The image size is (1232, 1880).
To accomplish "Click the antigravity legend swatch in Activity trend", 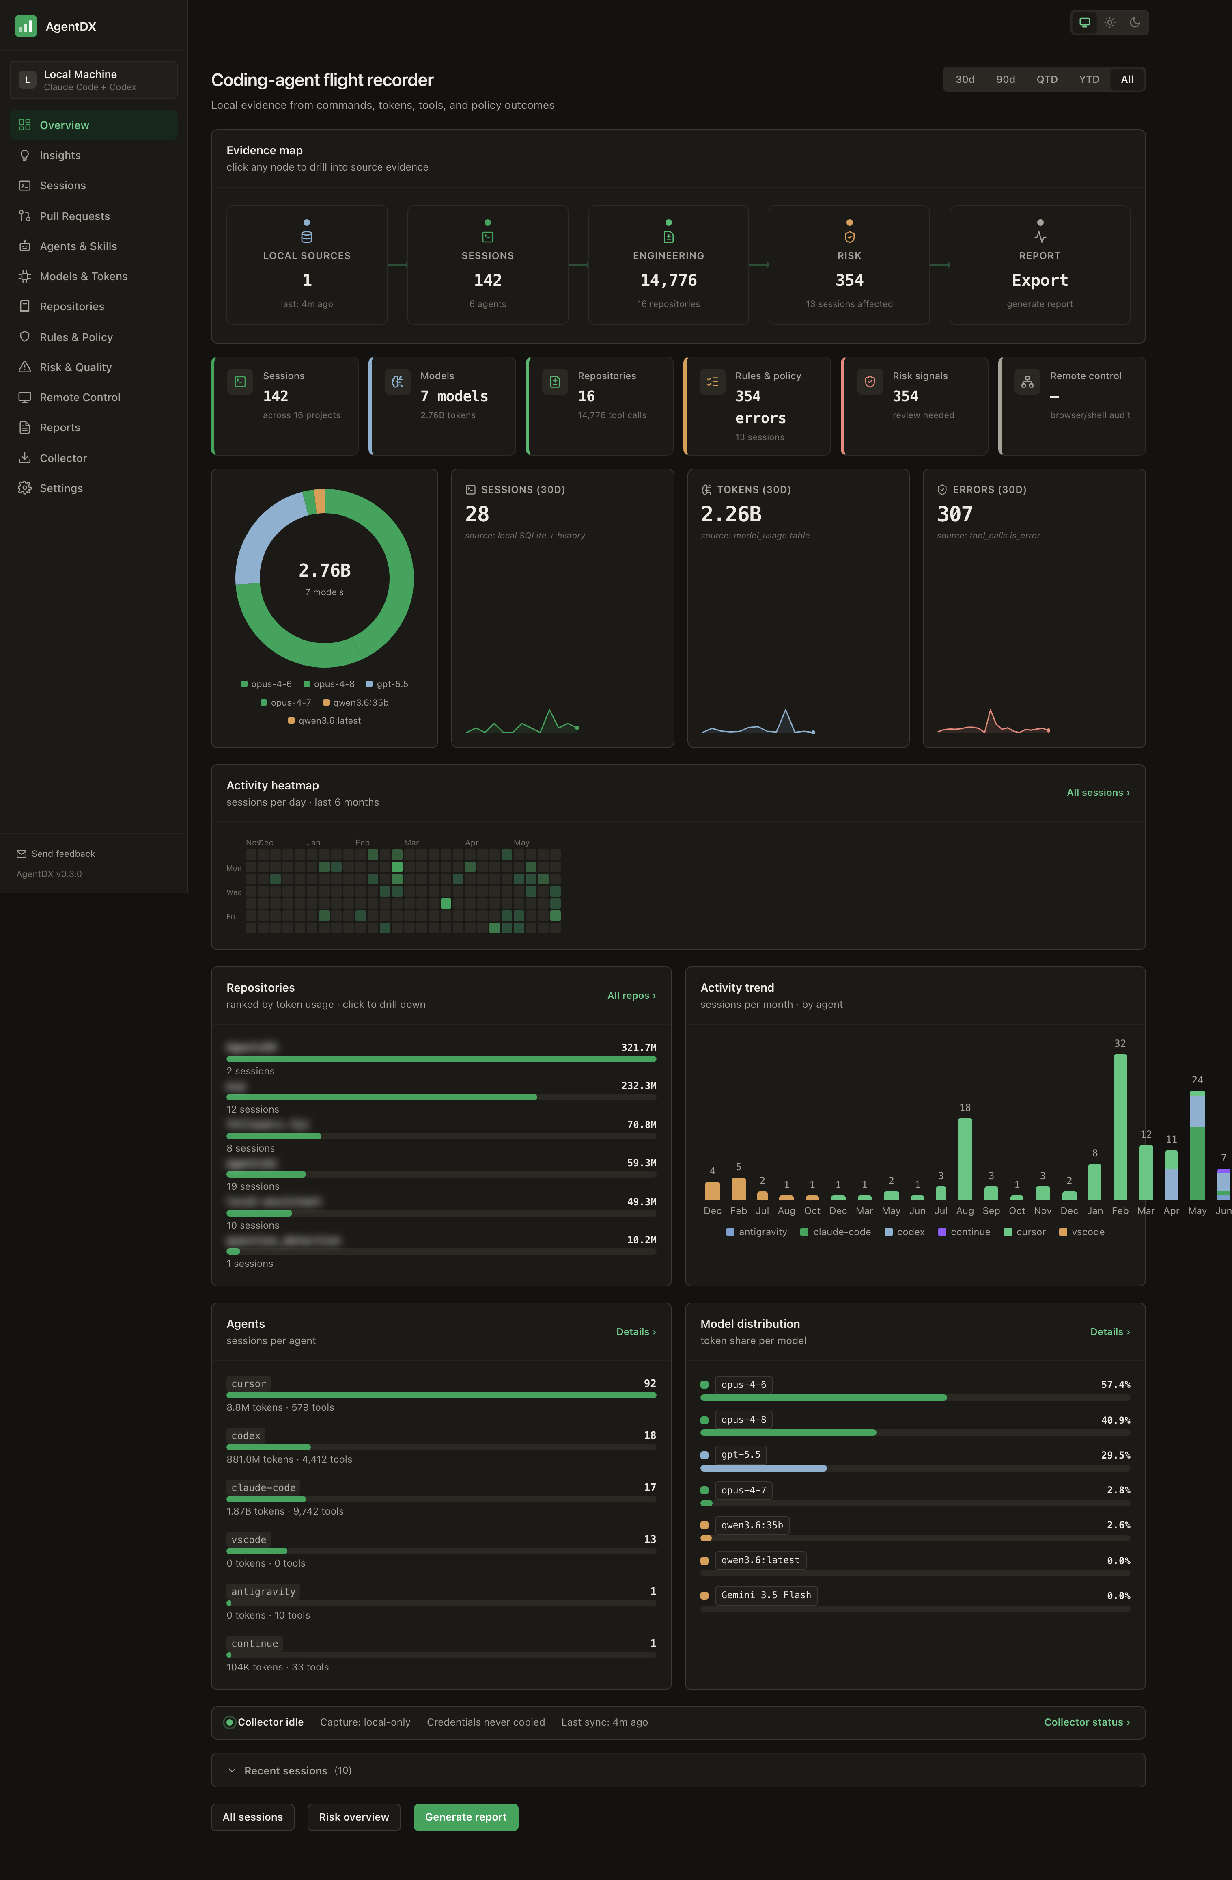I will [730, 1232].
